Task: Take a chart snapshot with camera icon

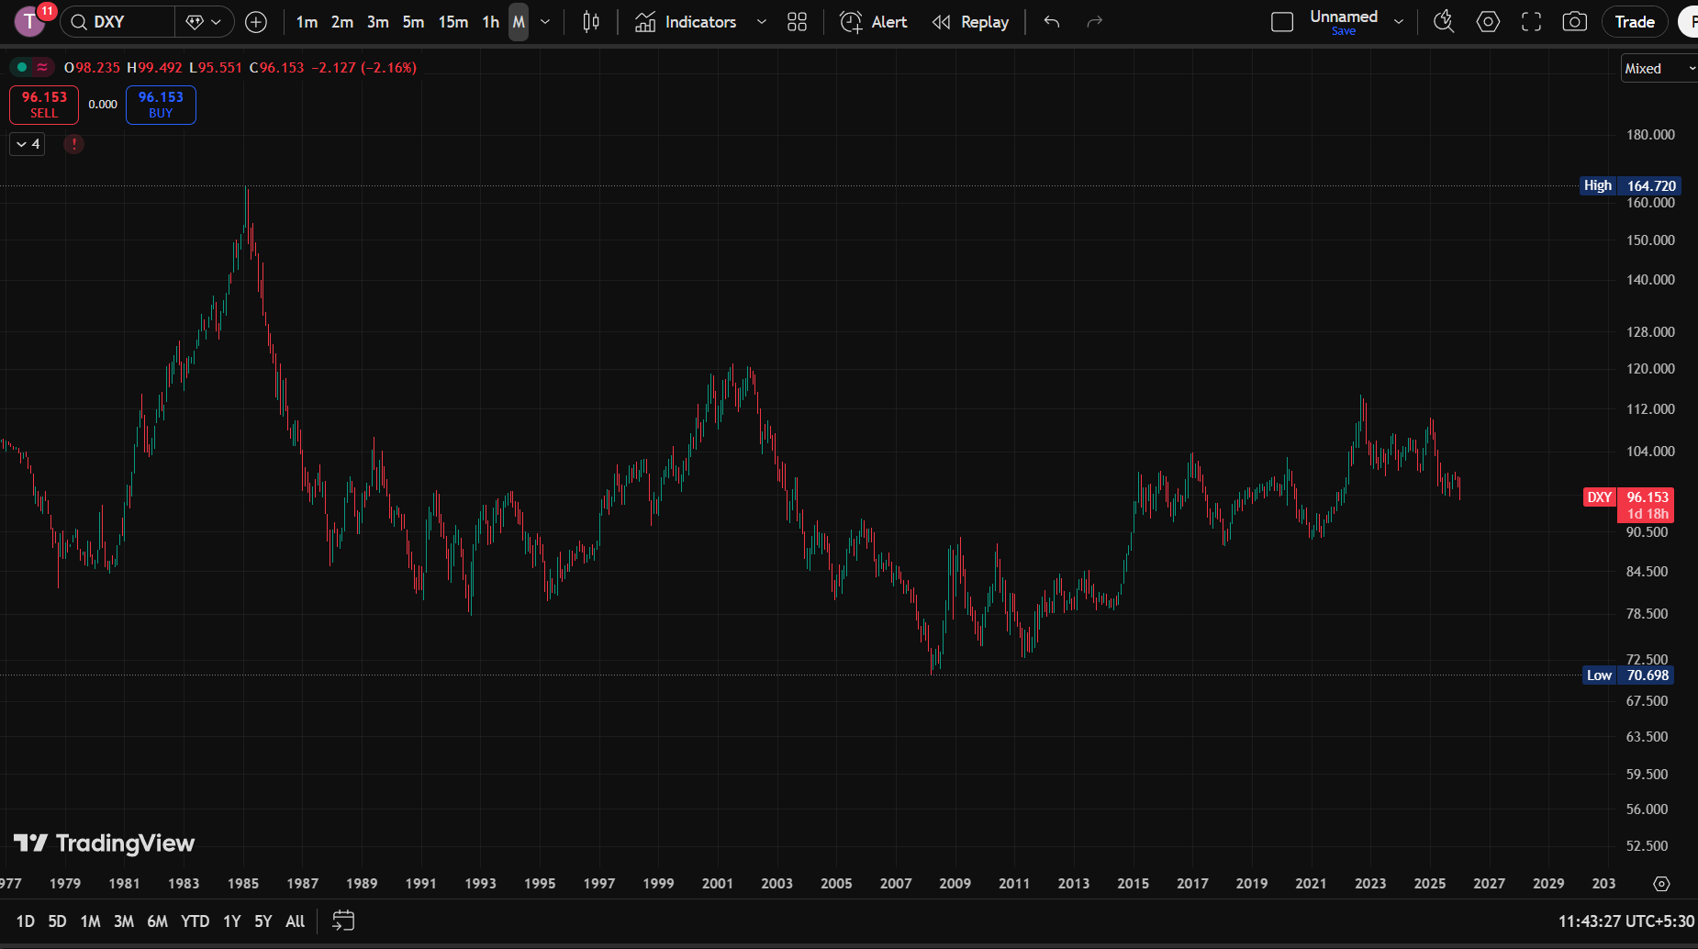Action: point(1574,22)
